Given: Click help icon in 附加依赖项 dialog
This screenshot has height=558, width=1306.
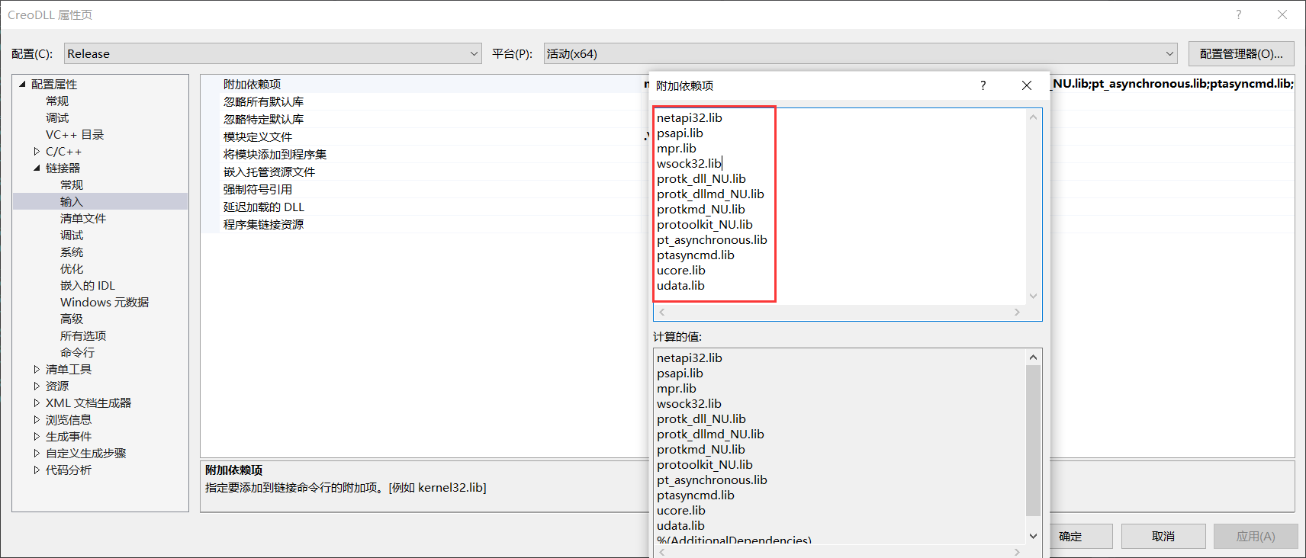Looking at the screenshot, I should pyautogui.click(x=983, y=85).
